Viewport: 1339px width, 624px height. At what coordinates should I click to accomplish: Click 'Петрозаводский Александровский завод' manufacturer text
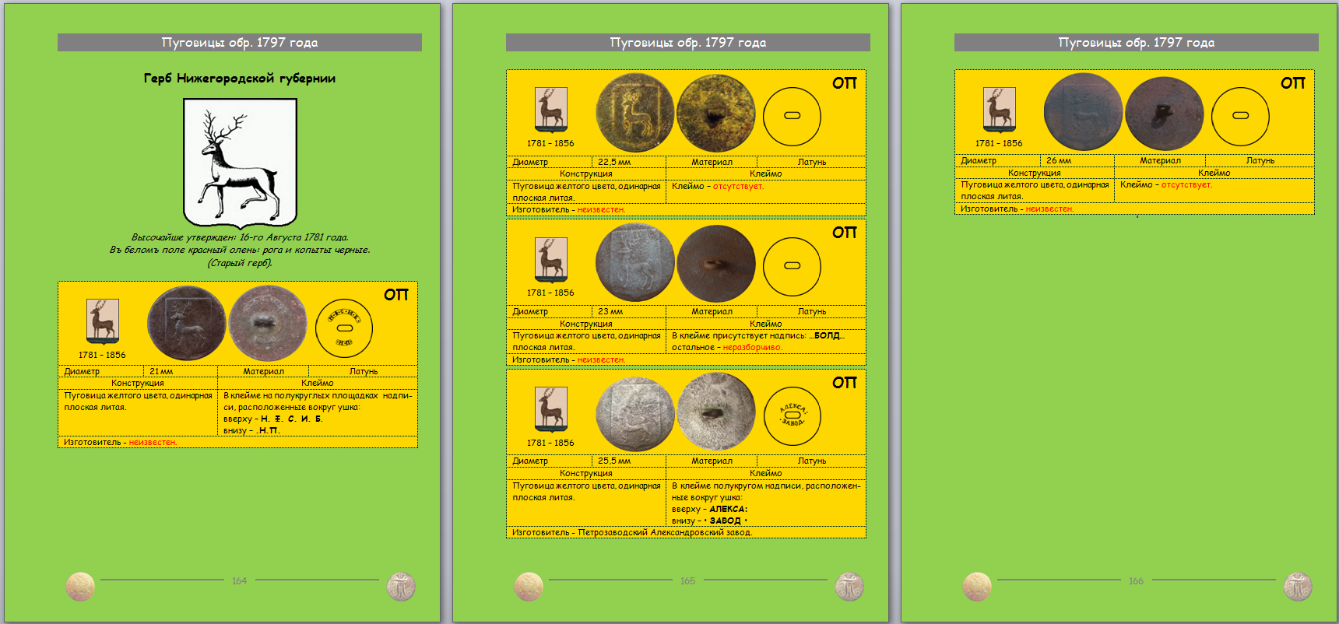point(664,533)
